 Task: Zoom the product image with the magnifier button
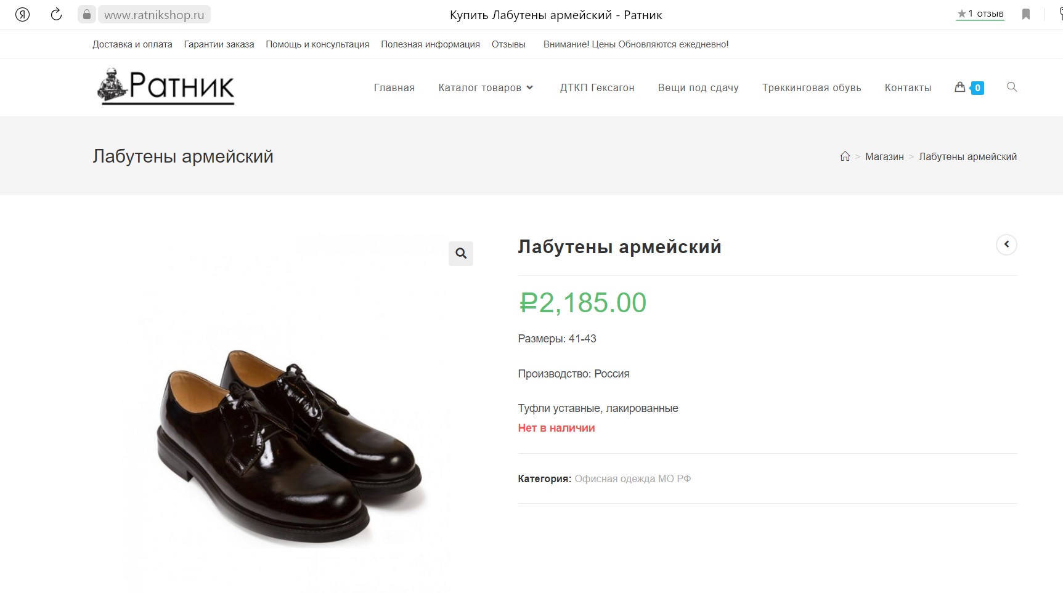(x=461, y=253)
